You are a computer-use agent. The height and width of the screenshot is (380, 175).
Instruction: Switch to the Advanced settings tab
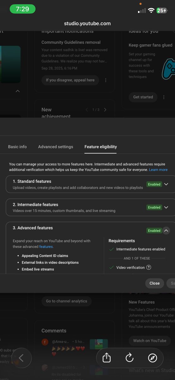click(56, 147)
